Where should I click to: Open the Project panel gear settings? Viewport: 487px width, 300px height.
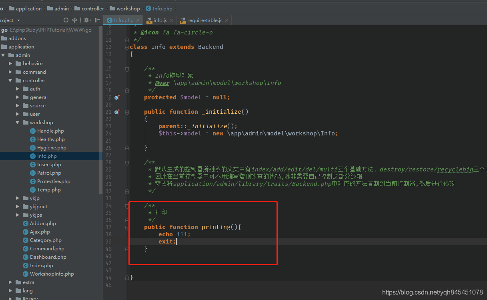tap(86, 20)
